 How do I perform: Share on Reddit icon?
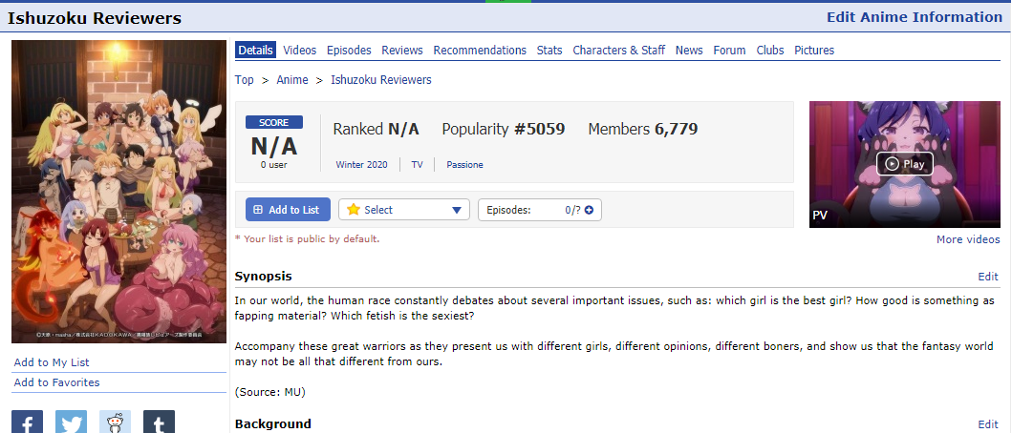(115, 422)
